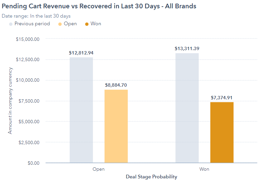Click the $8,884.70 data label

[116, 85]
